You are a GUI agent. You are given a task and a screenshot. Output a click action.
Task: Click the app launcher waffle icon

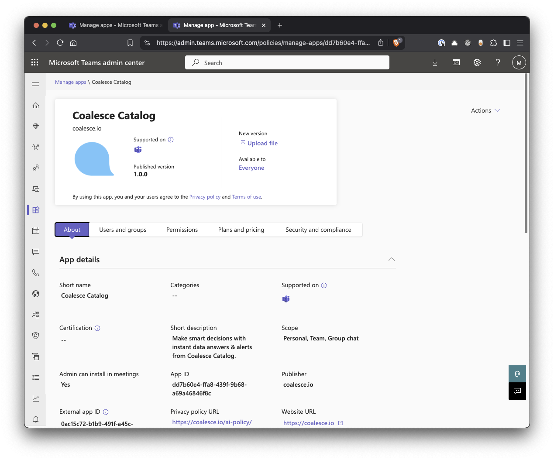35,62
